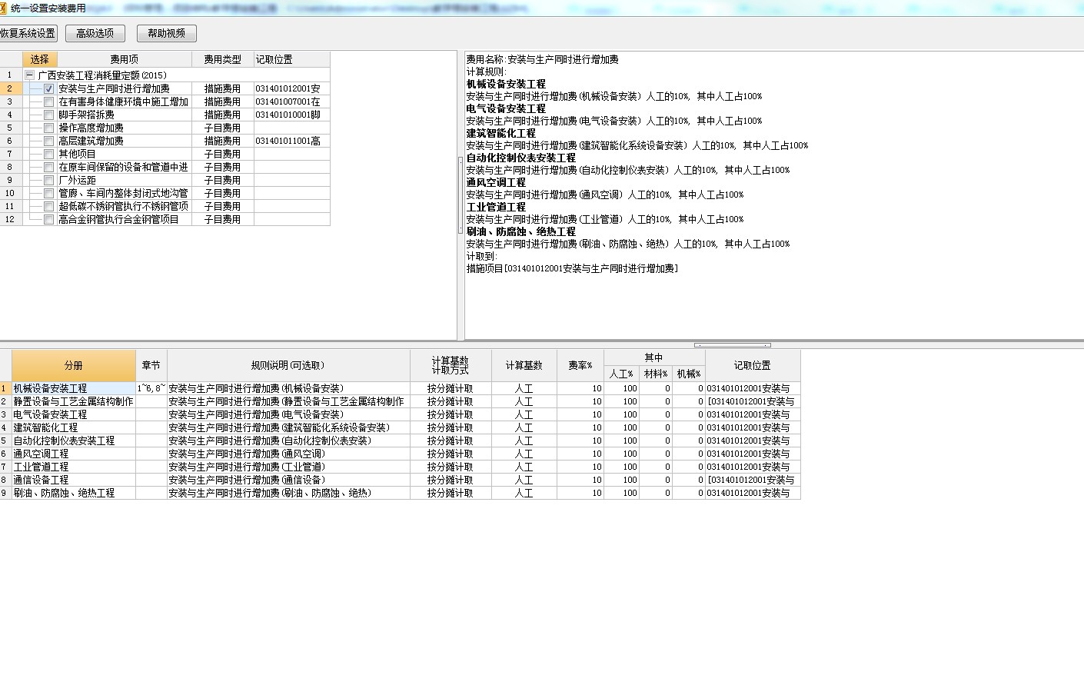Click the 费用项 column header
The image size is (1084, 675).
125,59
